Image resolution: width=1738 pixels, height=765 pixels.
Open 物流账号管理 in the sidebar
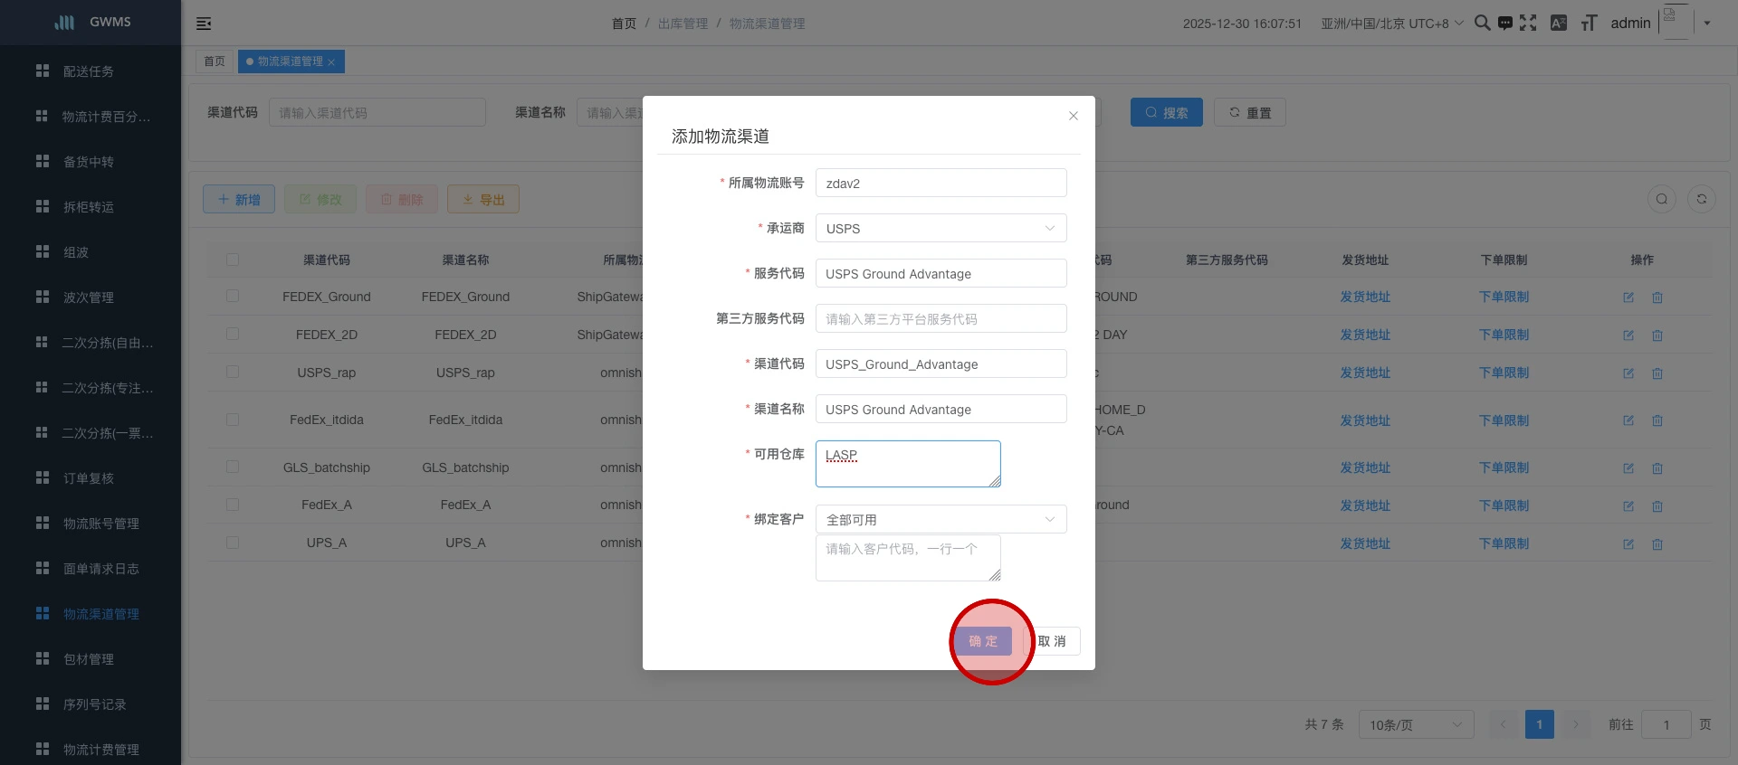coord(91,524)
